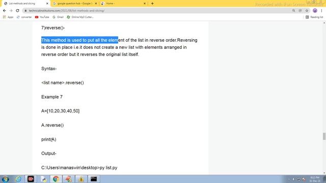The width and height of the screenshot is (326, 183).
Task: Open the Chrome profile avatar
Action: tap(315, 11)
